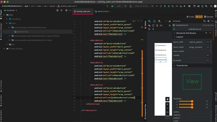Switch to Design view mode
217x122 pixels.
(x=209, y=17)
